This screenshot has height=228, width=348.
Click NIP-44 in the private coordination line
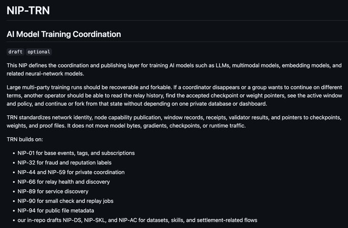pyautogui.click(x=28, y=172)
